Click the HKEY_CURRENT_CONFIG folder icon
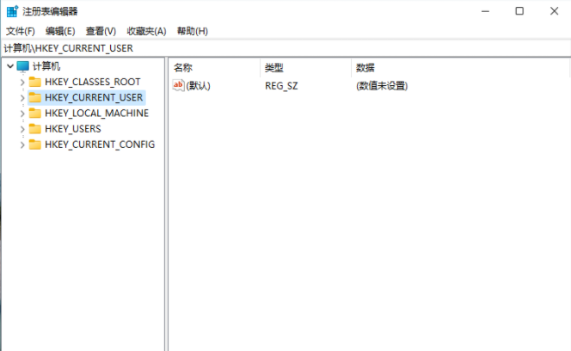Image resolution: width=571 pixels, height=351 pixels. (34, 145)
